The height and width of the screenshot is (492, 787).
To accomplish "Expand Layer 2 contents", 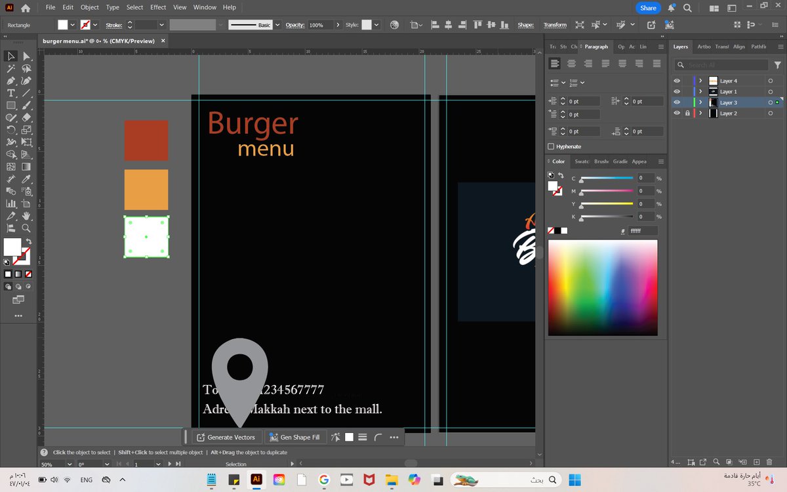I will pyautogui.click(x=700, y=113).
